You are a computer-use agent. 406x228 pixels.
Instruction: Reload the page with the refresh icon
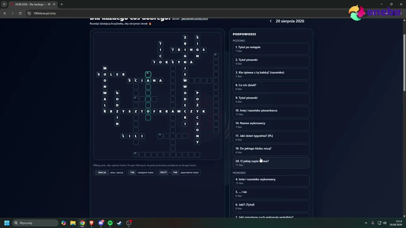point(20,13)
